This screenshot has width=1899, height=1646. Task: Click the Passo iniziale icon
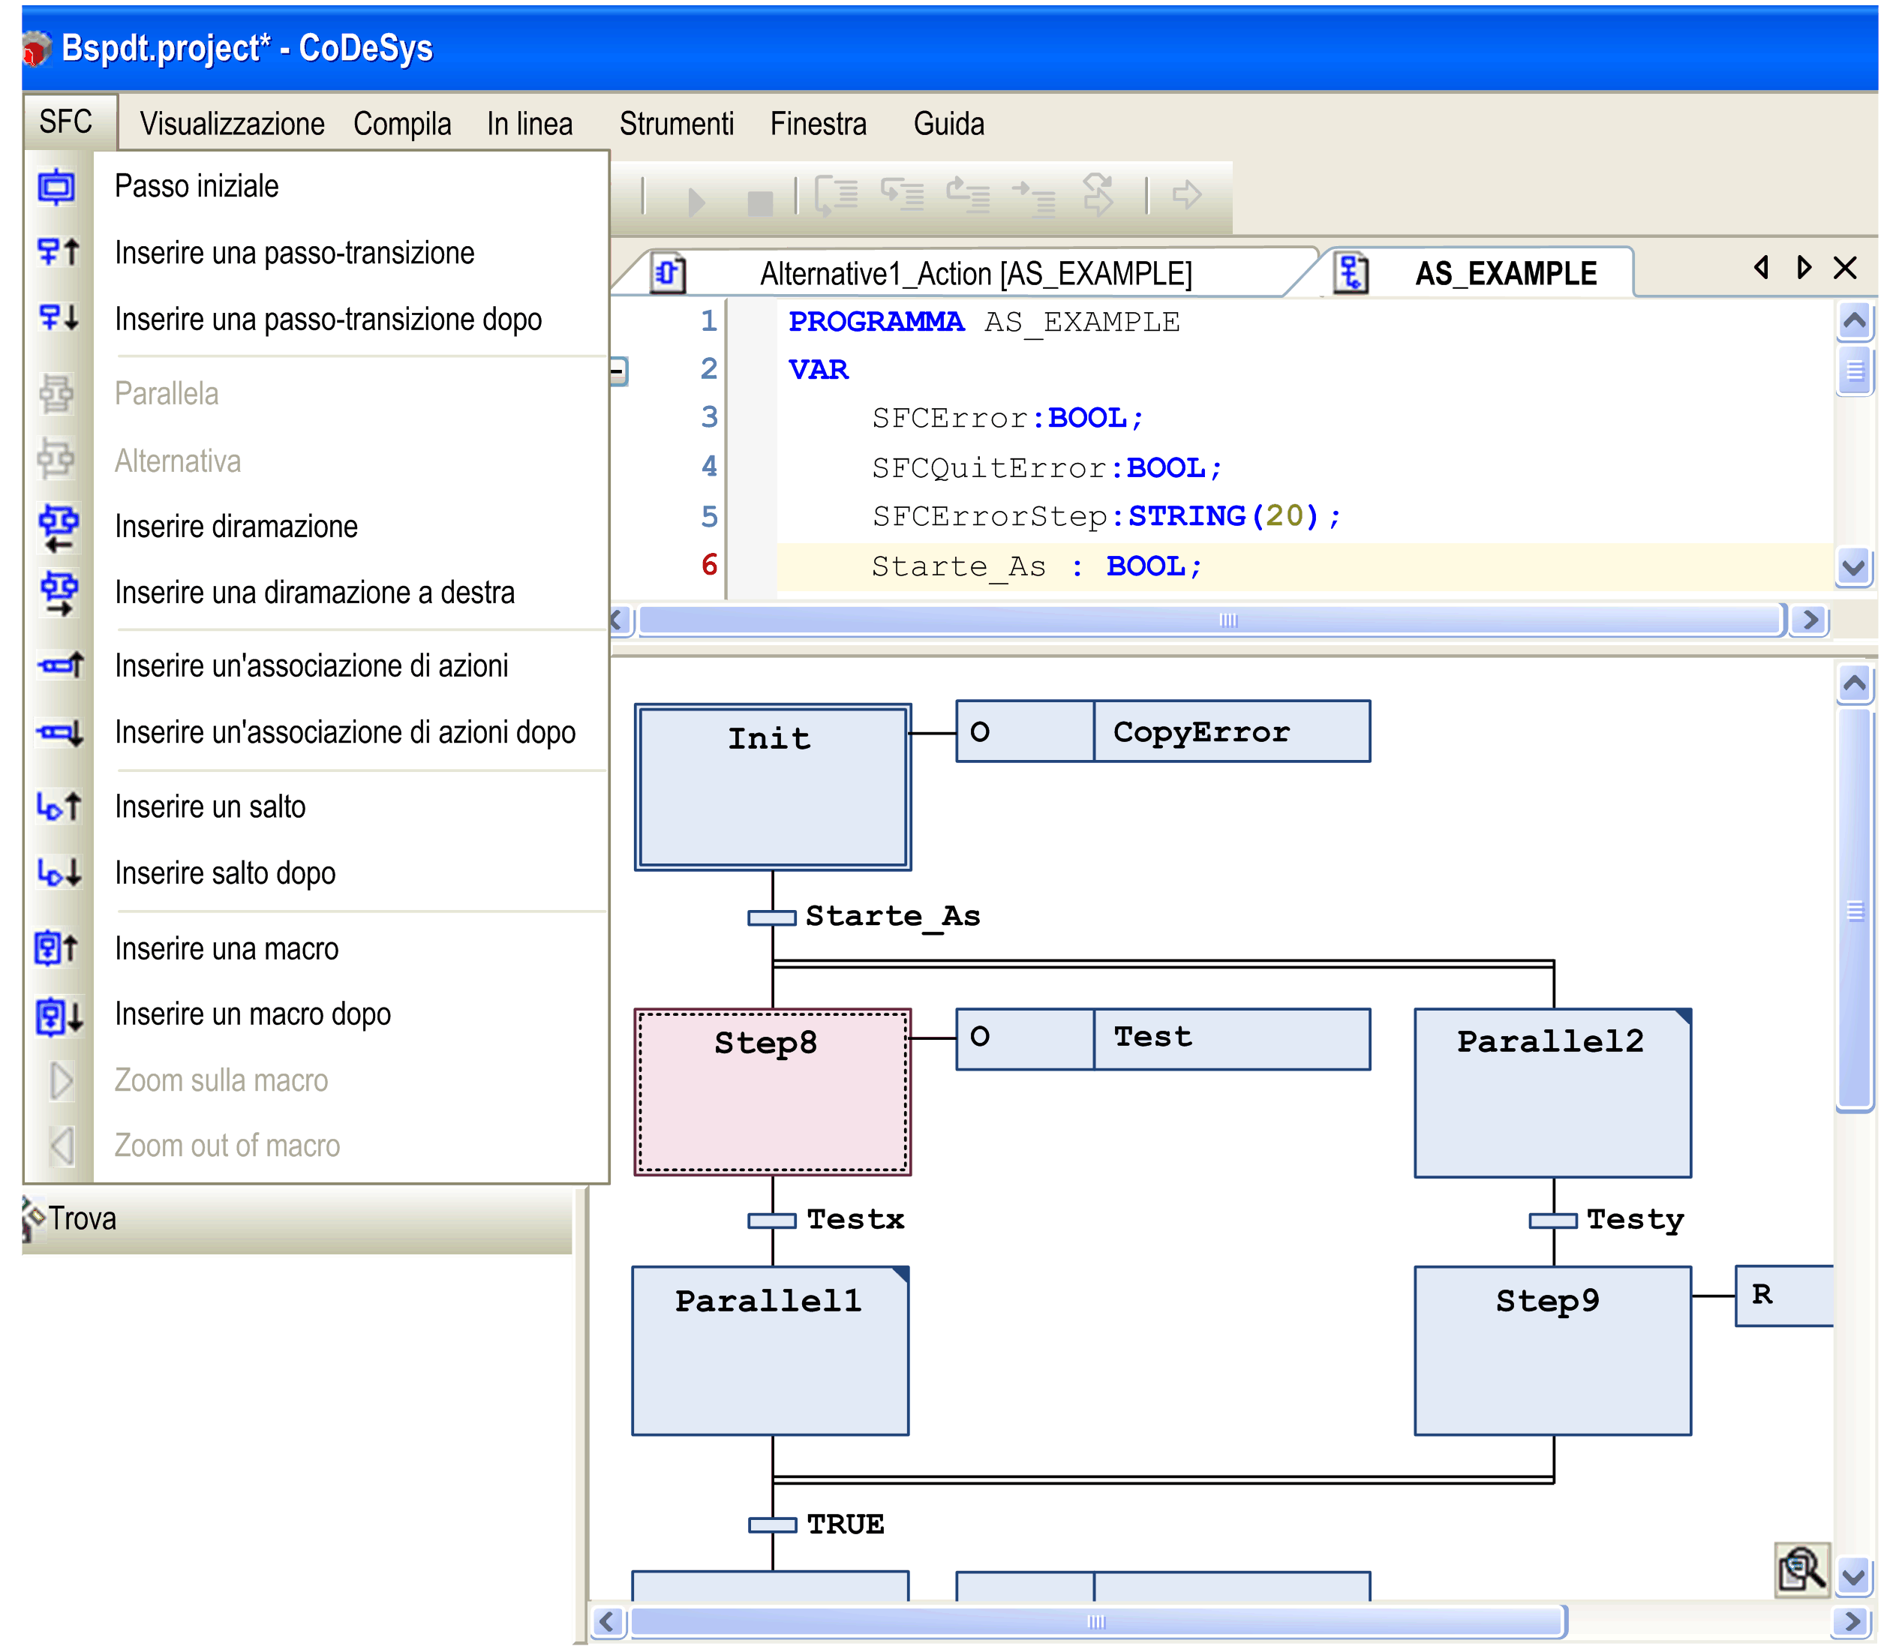(57, 188)
